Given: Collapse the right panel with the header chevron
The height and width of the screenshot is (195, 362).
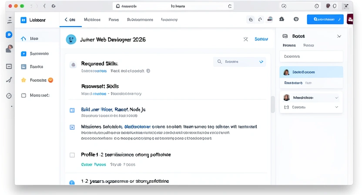Looking at the screenshot, I should pyautogui.click(x=339, y=36).
